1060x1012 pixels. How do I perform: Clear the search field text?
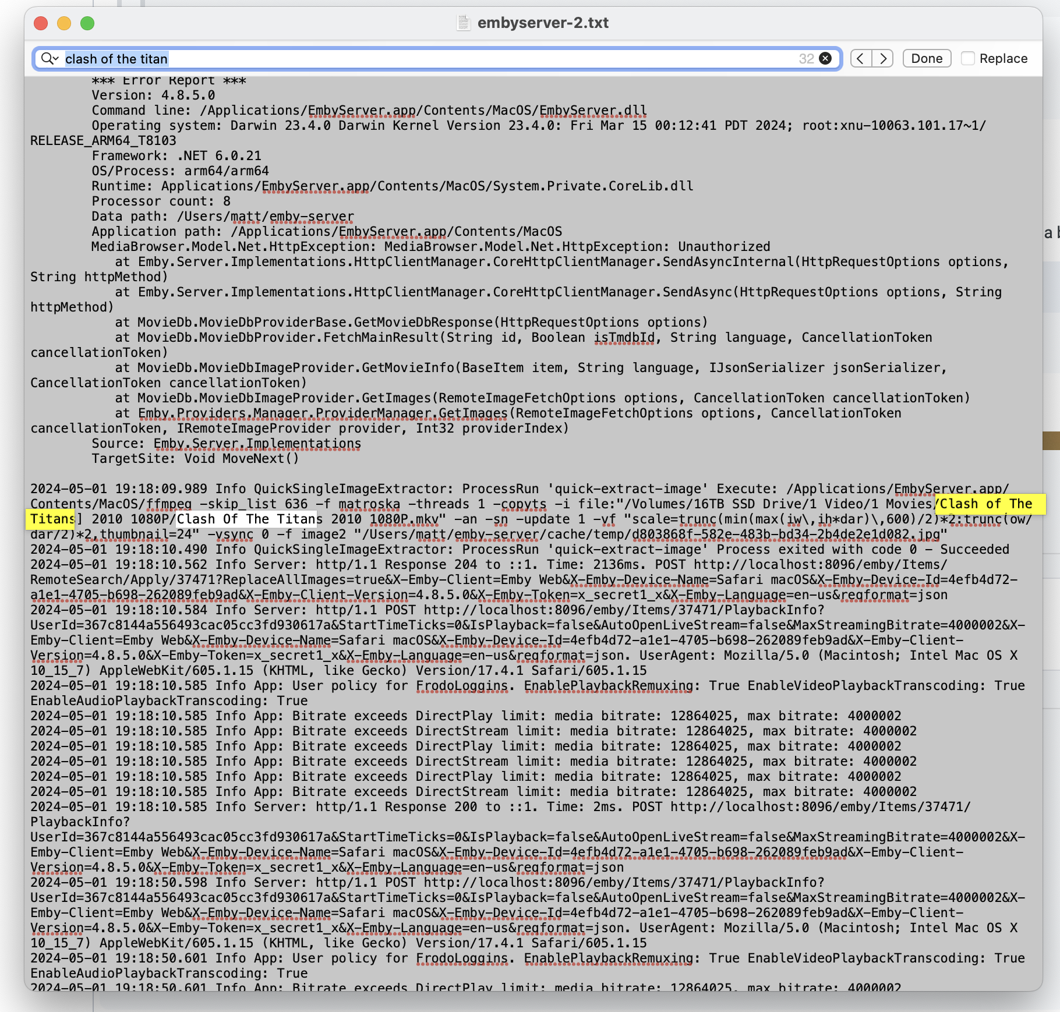tap(825, 58)
